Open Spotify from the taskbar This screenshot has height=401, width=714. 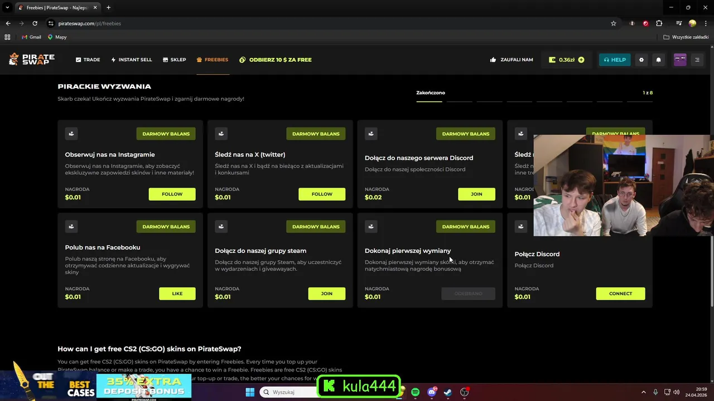pos(415,392)
